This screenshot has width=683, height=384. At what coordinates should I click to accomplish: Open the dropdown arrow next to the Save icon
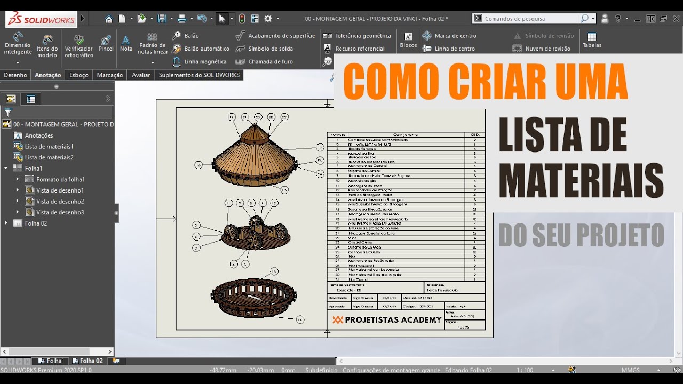point(171,19)
